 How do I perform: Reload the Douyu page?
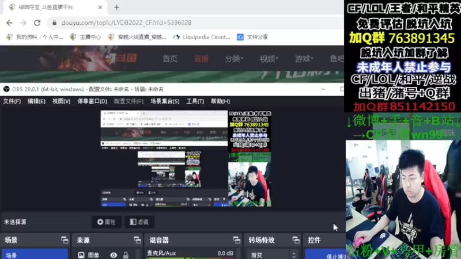pos(37,23)
